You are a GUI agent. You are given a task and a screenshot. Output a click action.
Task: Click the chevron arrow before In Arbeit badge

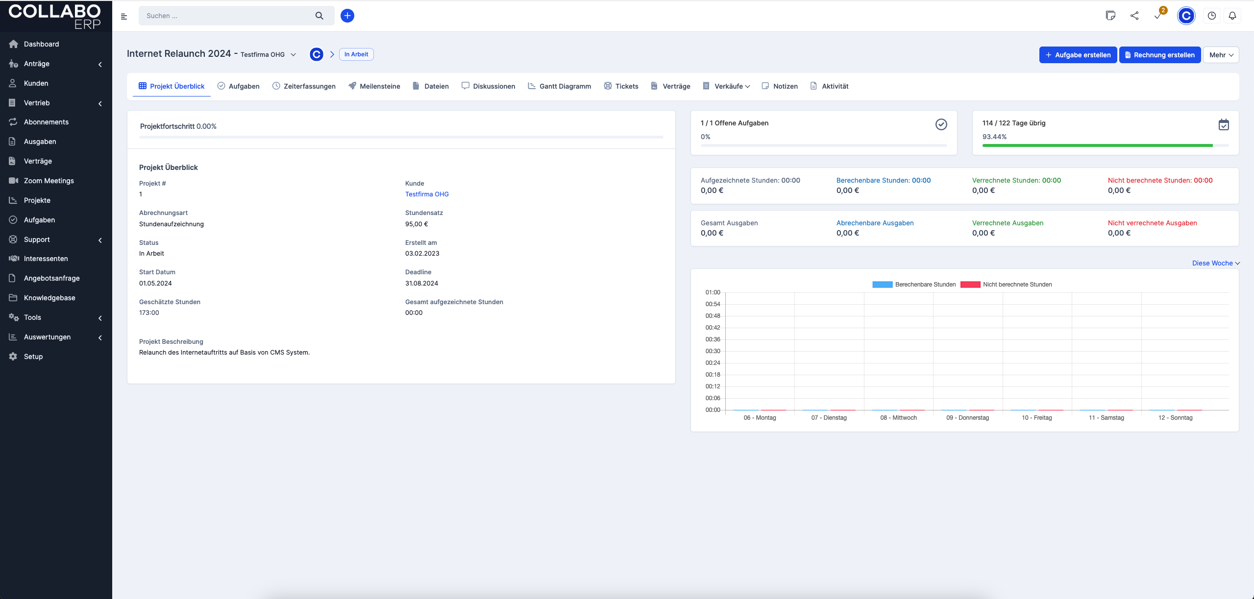tap(332, 54)
